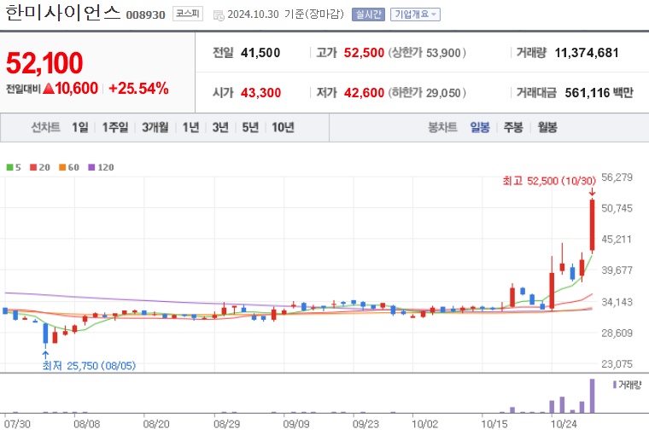Click the calendar icon before the date
This screenshot has height=435, width=649.
218,15
